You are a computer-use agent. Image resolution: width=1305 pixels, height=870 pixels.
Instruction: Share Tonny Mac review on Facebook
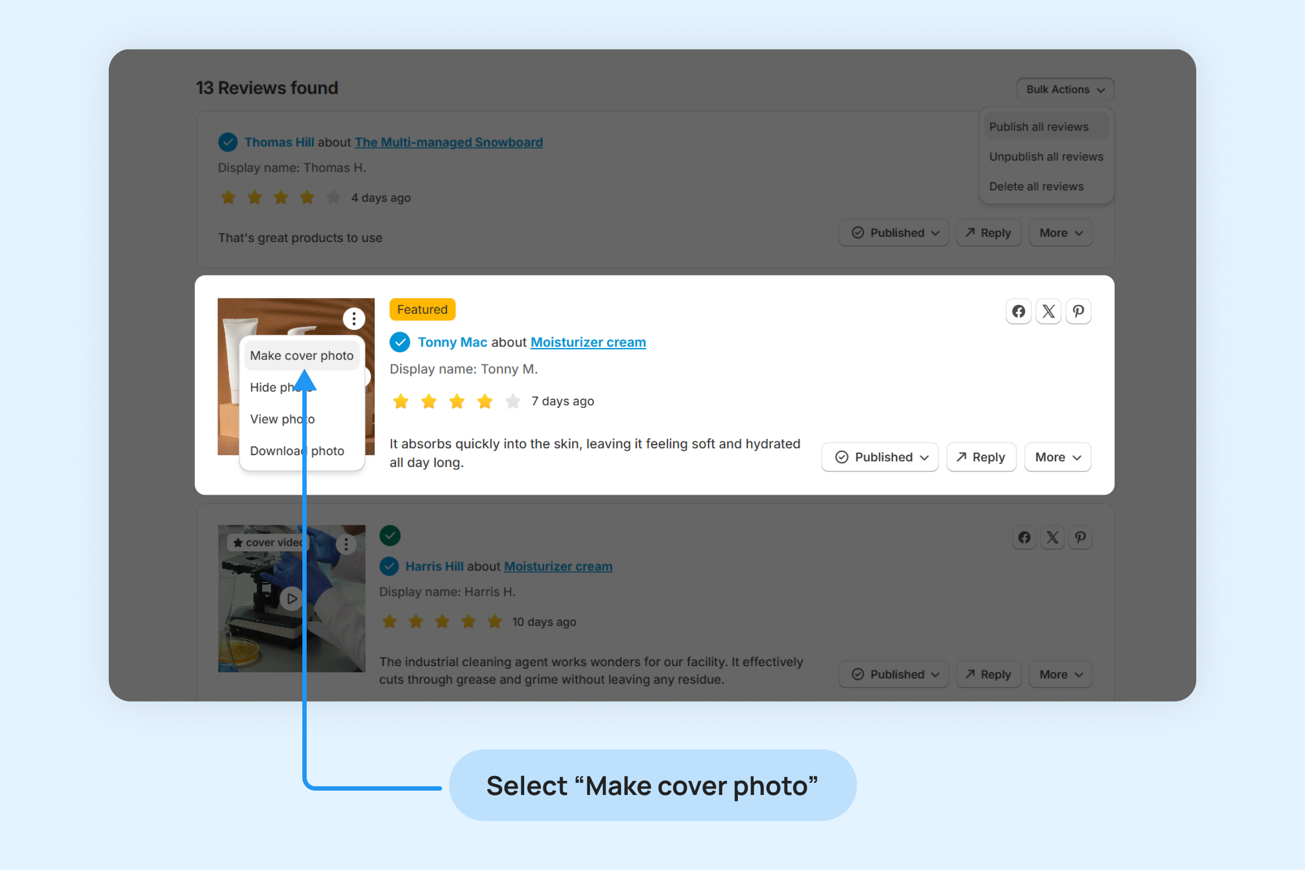click(x=1018, y=311)
